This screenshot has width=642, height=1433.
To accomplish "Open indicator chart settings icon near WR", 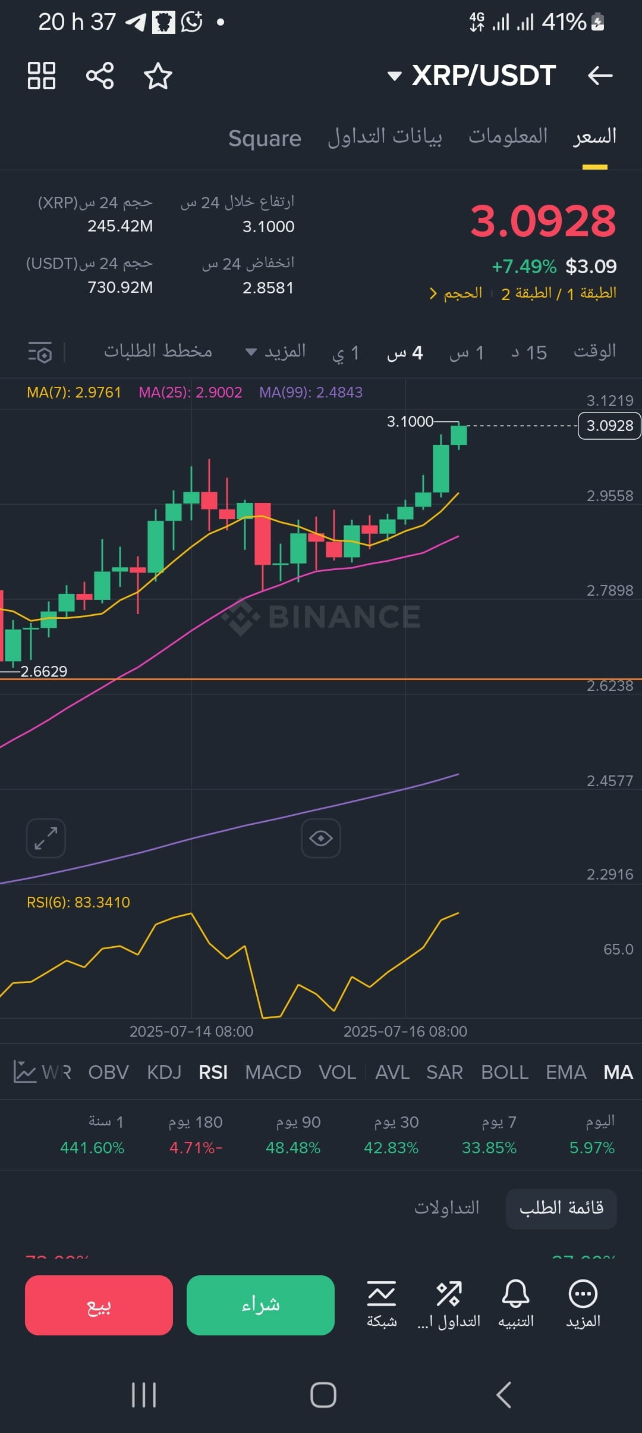I will click(25, 1072).
